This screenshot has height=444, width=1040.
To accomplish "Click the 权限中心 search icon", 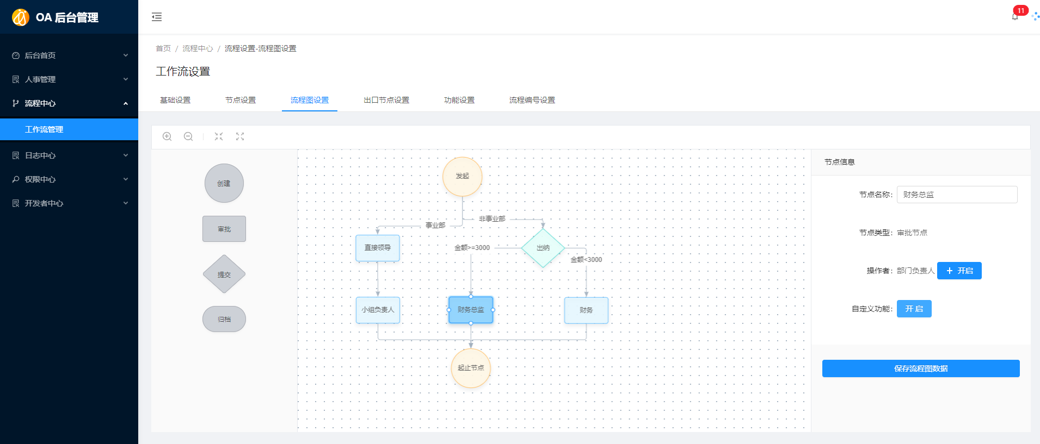I will click(16, 179).
